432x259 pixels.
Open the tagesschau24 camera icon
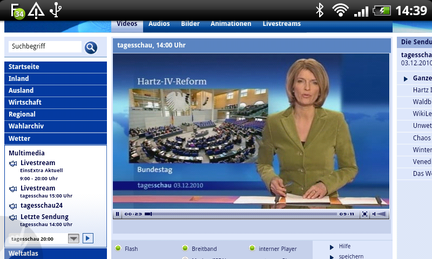[x=13, y=206]
